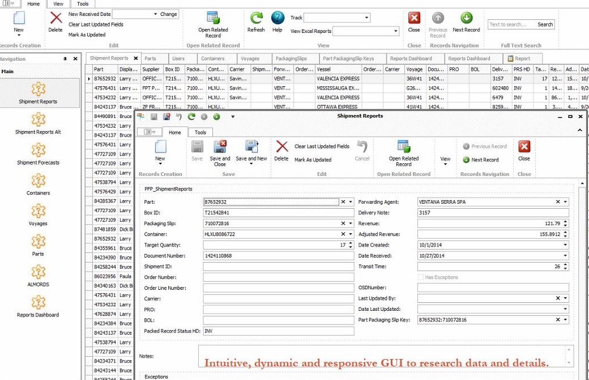Screen dimensions: 589x380
Task: Increase the Revenue stepper value
Action: pos(565,222)
